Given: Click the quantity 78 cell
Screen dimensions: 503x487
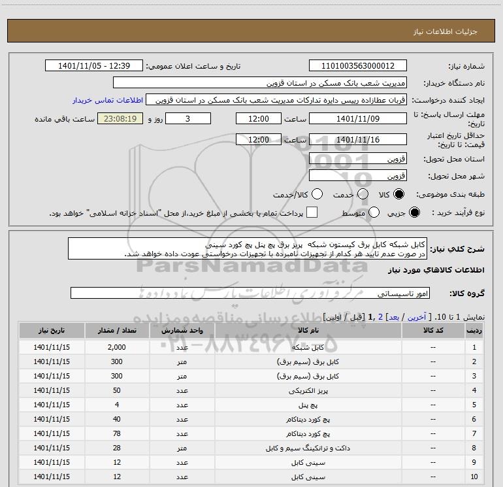Looking at the screenshot, I should [117, 433].
